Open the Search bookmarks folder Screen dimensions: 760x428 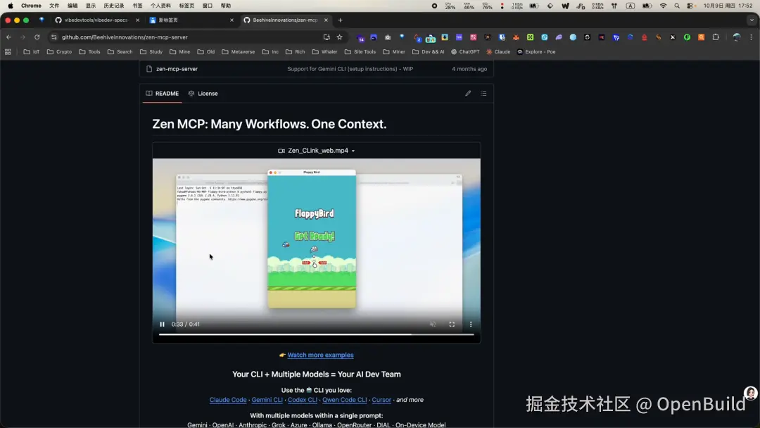click(120, 52)
